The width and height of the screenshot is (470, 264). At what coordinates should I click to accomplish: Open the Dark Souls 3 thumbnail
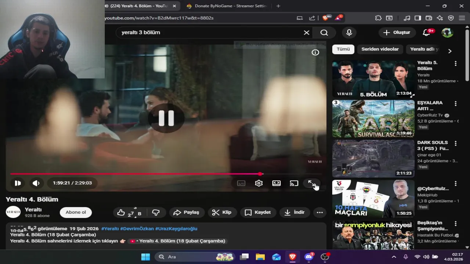click(373, 159)
